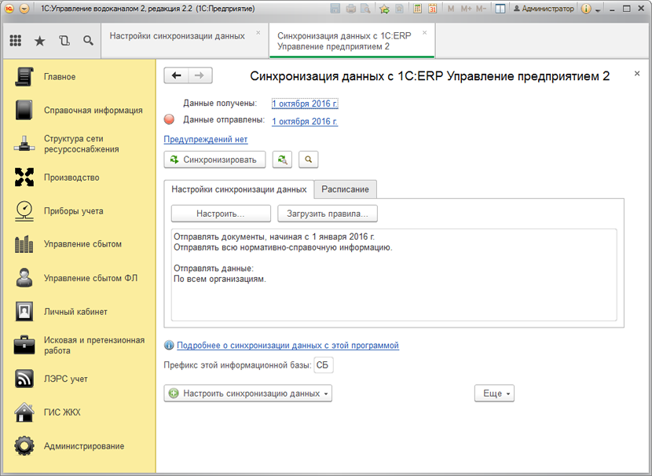Open the sections menu grid icon
652x476 pixels.
pos(16,41)
